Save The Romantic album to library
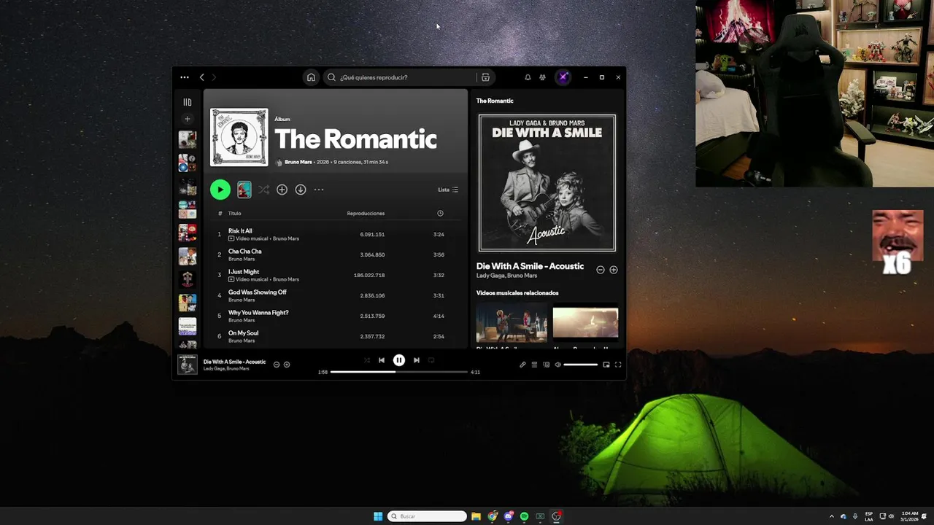This screenshot has height=525, width=934. (282, 190)
